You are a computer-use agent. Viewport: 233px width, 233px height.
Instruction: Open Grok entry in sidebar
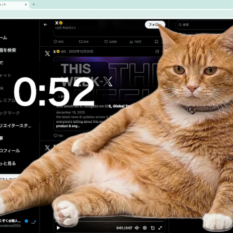coord(2,88)
